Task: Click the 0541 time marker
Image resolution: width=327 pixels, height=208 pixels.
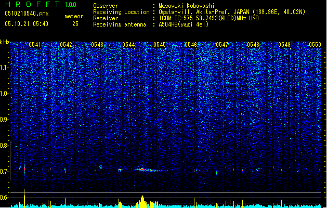Action: point(35,45)
